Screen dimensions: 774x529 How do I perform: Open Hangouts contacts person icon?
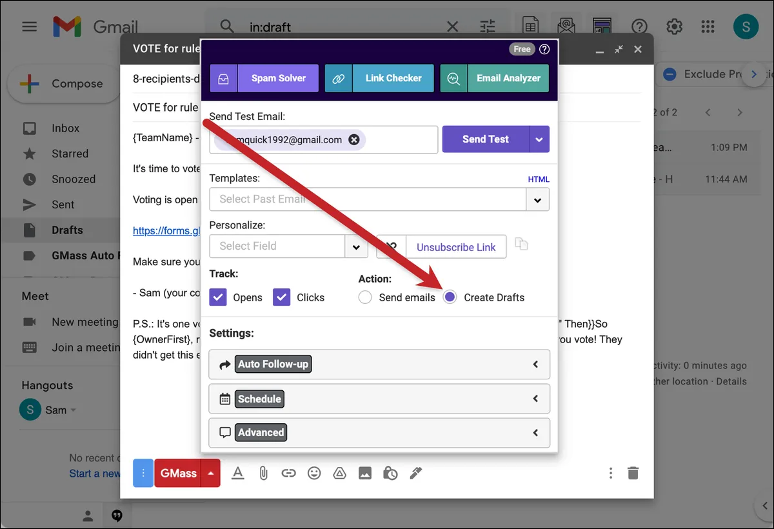88,515
